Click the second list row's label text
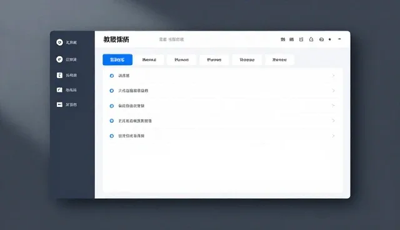The image size is (400, 230). click(x=133, y=91)
